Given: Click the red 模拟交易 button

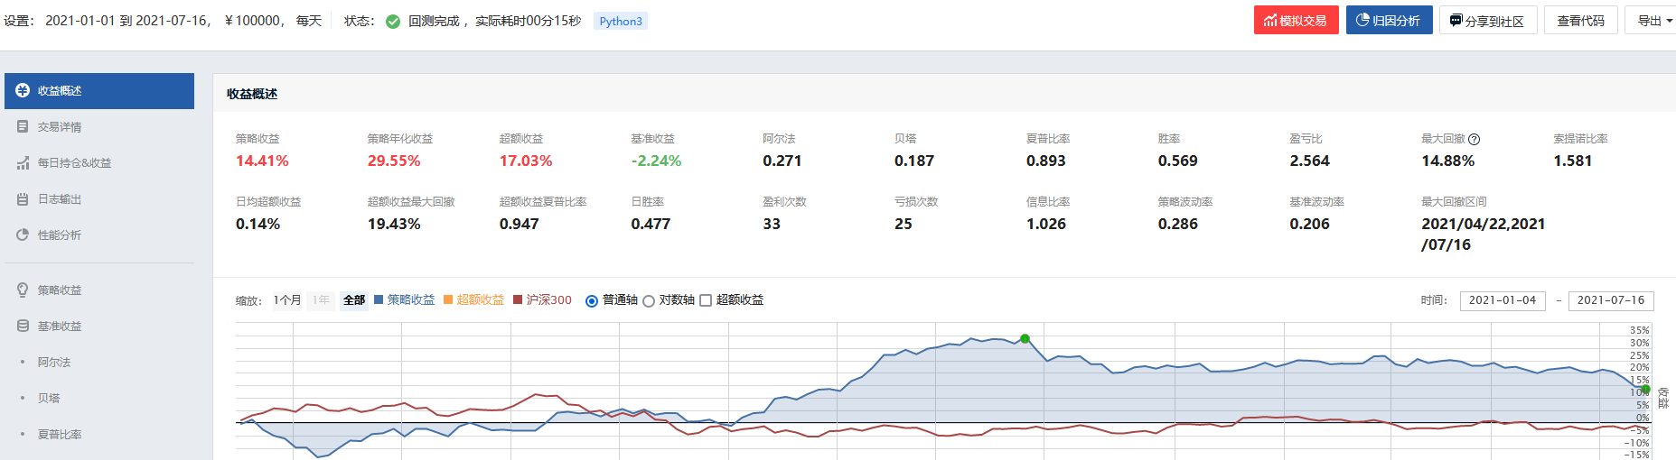Looking at the screenshot, I should (x=1296, y=21).
